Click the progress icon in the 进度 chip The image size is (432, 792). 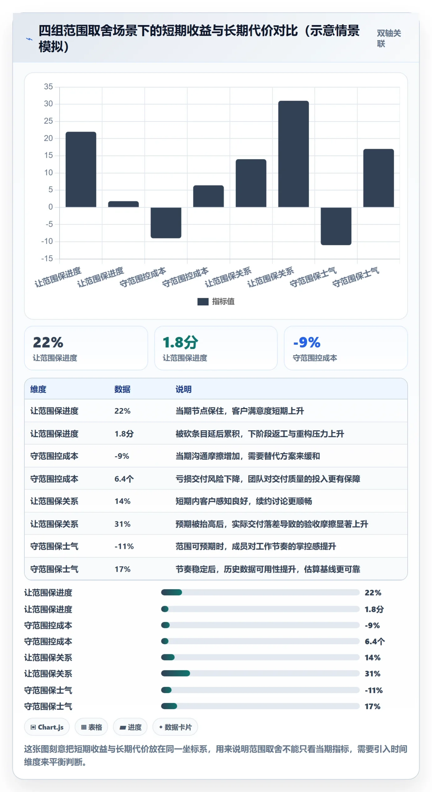point(123,727)
